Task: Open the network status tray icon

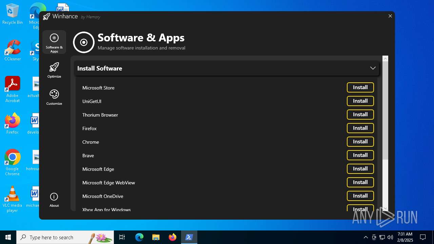Action: pos(382,237)
